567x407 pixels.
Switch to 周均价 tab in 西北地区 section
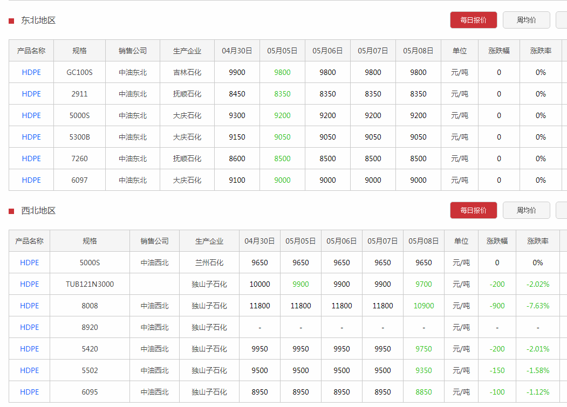[526, 210]
